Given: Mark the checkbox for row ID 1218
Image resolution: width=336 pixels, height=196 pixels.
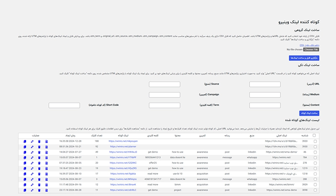Looking at the screenshot, I should [315, 174].
